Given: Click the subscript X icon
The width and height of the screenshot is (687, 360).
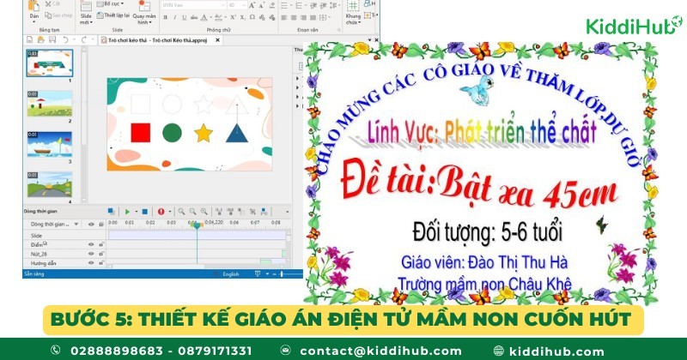Looking at the screenshot, I should tap(242, 17).
